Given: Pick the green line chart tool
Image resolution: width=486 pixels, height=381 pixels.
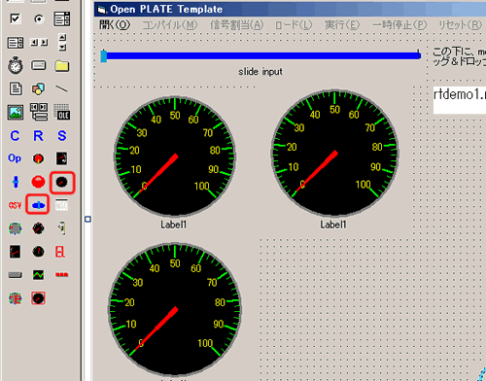Looking at the screenshot, I should [x=38, y=275].
